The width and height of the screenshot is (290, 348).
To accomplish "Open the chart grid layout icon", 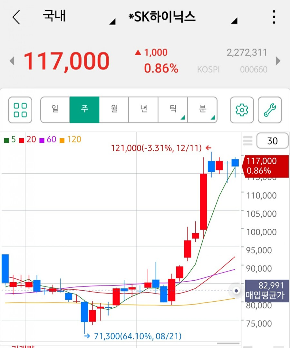I will [20, 110].
